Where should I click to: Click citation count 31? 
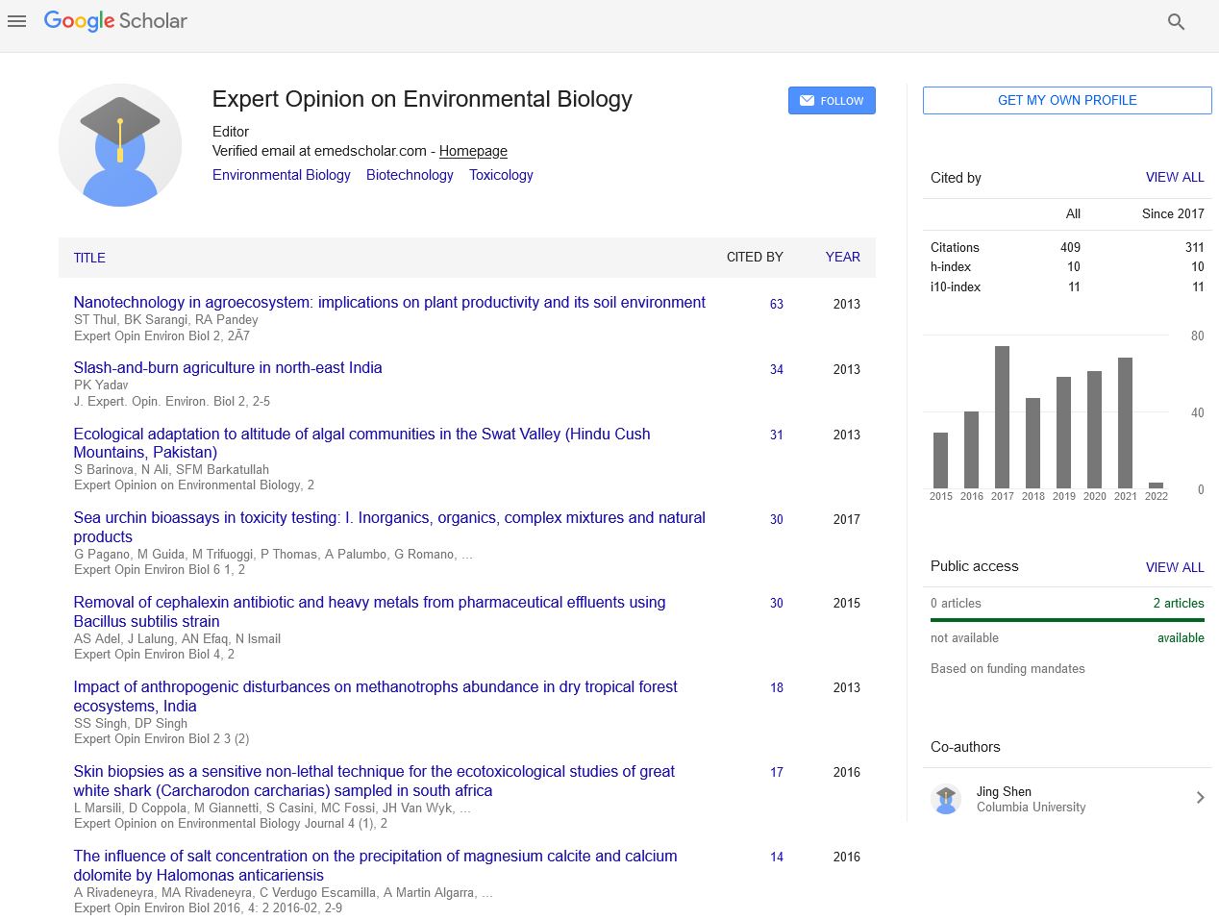coord(777,435)
